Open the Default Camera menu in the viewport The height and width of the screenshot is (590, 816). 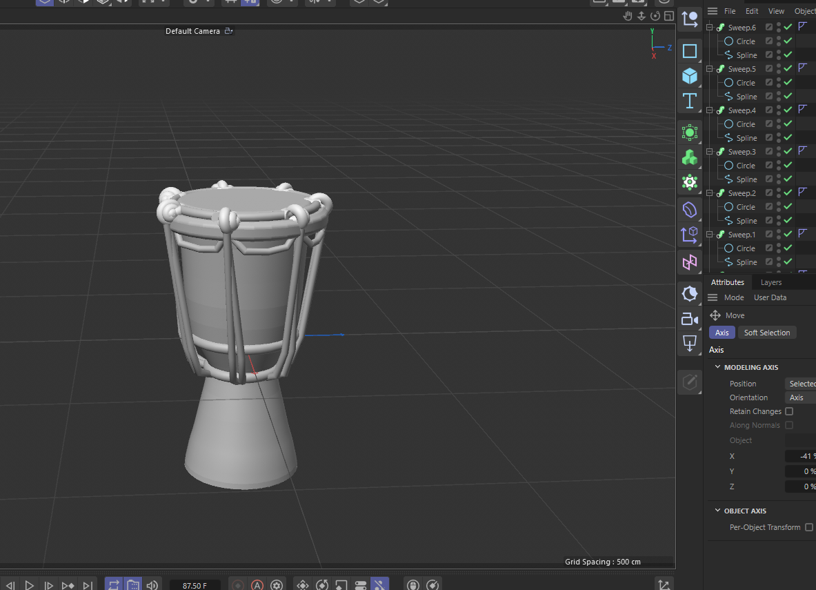pos(195,31)
